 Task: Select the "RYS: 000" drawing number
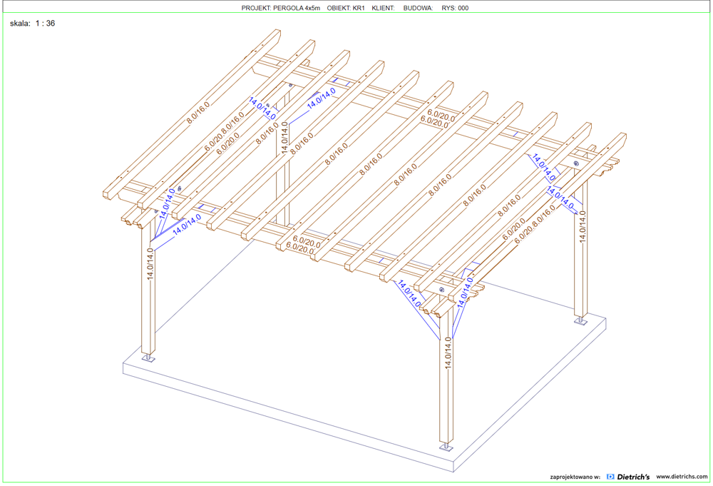[455, 8]
